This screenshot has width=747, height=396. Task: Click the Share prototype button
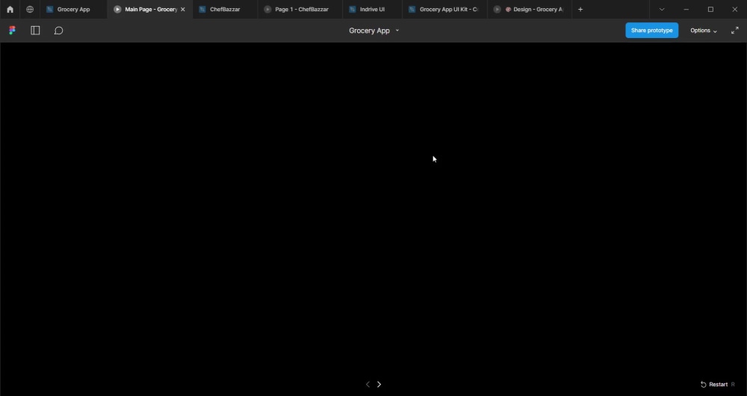(651, 31)
